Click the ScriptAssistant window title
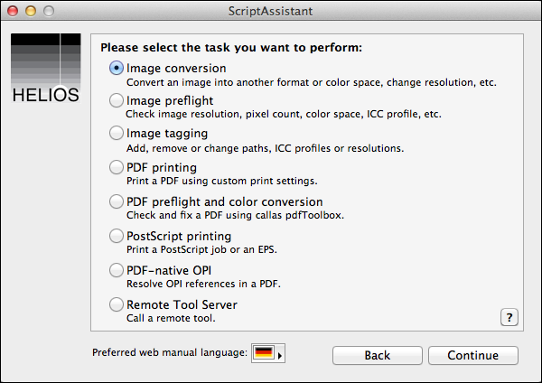 [270, 11]
